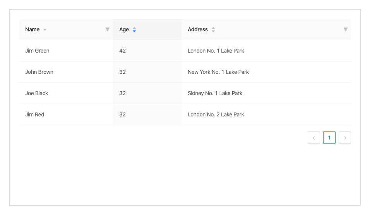Open the Name column filter icon

(108, 29)
